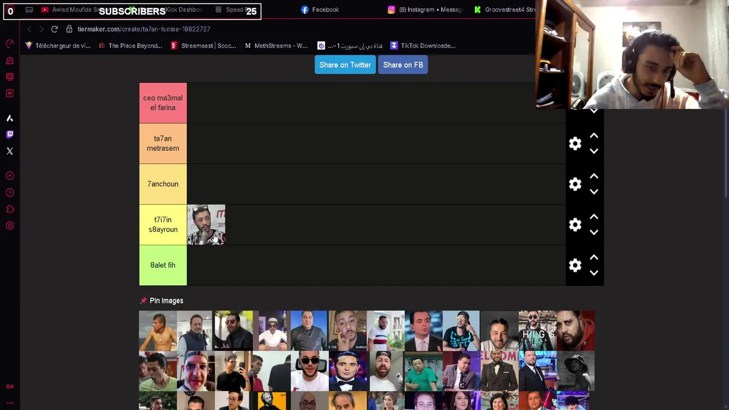Open settings gear for t7i7in s8ayroun row
Viewport: 729px width, 410px height.
[x=575, y=225]
